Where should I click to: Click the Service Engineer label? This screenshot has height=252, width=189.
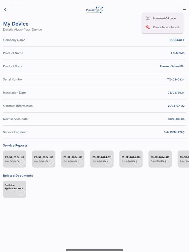pyautogui.click(x=15, y=132)
